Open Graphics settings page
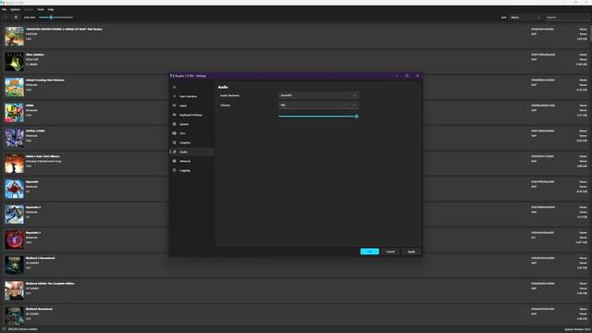Image resolution: width=592 pixels, height=333 pixels. point(191,142)
